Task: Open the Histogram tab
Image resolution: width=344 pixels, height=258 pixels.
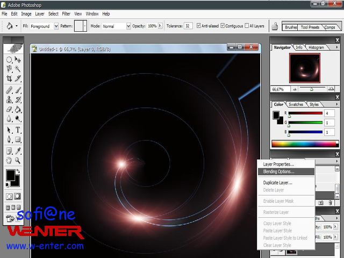Action: (x=316, y=47)
